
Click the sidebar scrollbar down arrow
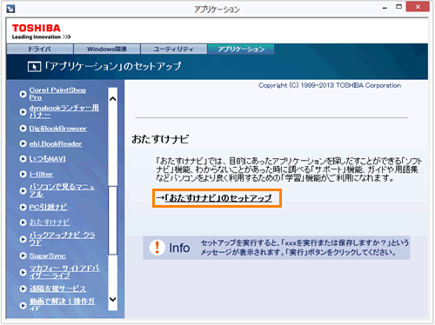click(x=113, y=299)
